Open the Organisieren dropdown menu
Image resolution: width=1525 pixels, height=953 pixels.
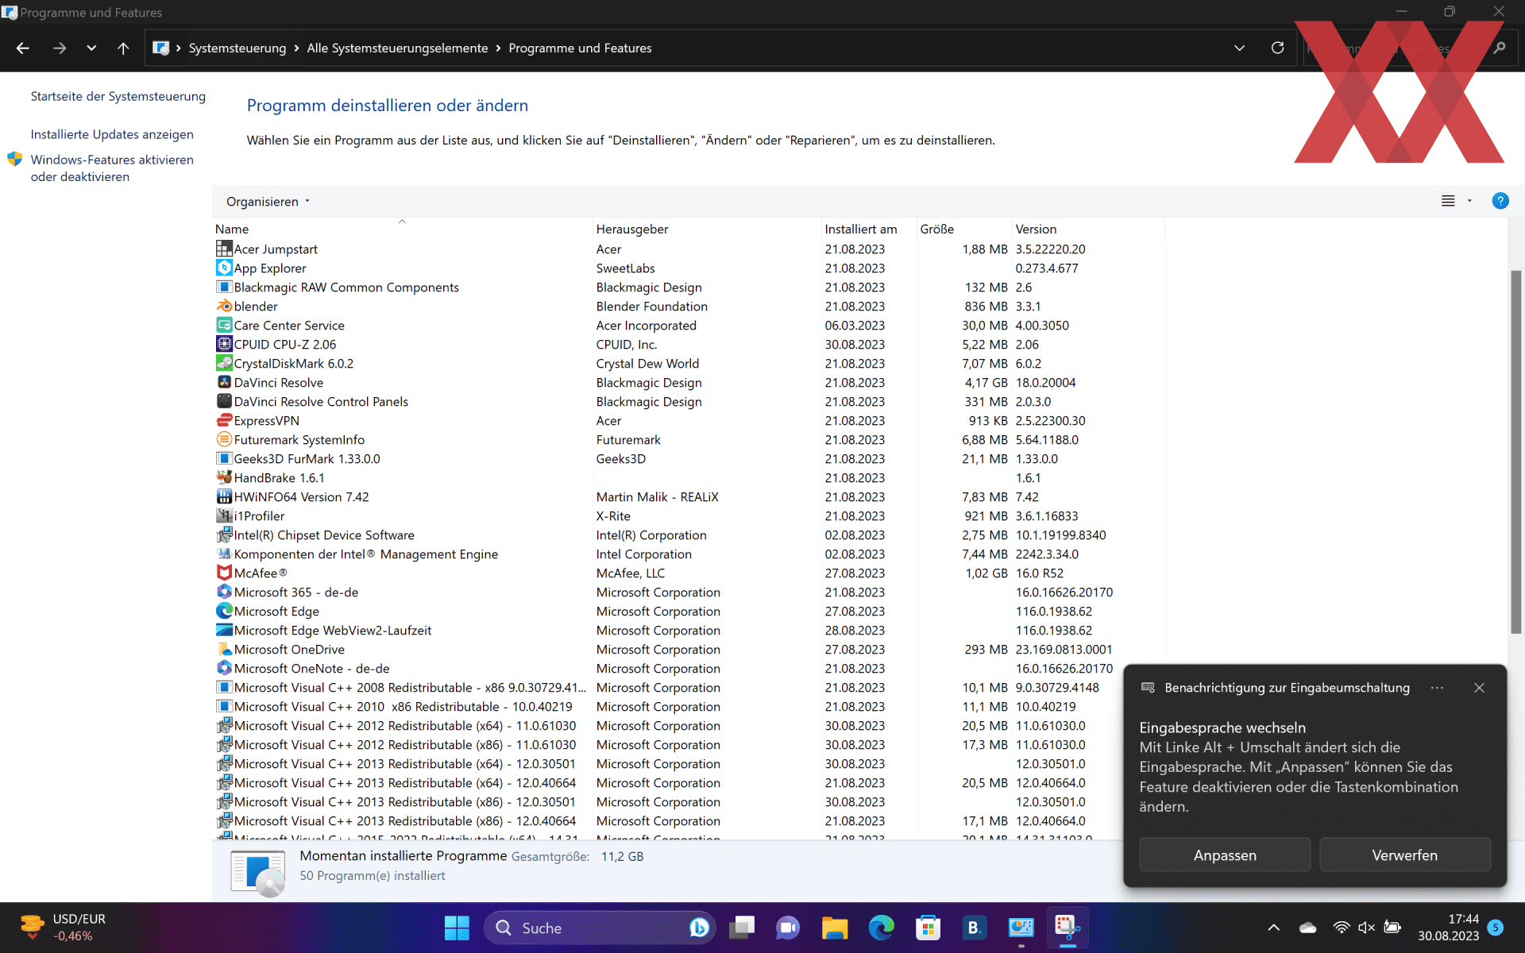tap(268, 202)
